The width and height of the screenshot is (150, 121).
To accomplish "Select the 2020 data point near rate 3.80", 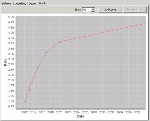I will coord(59,42).
